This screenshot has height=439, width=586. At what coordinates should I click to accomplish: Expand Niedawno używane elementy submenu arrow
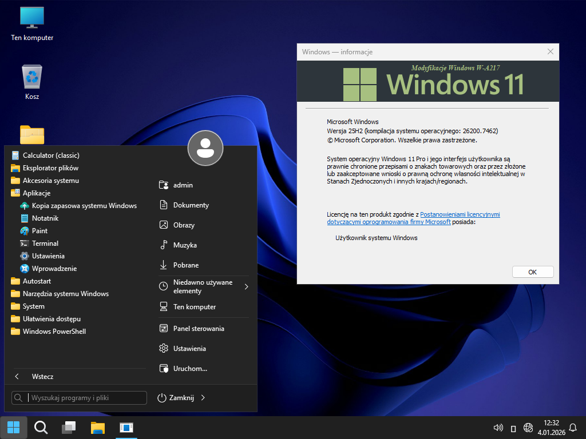pyautogui.click(x=247, y=286)
